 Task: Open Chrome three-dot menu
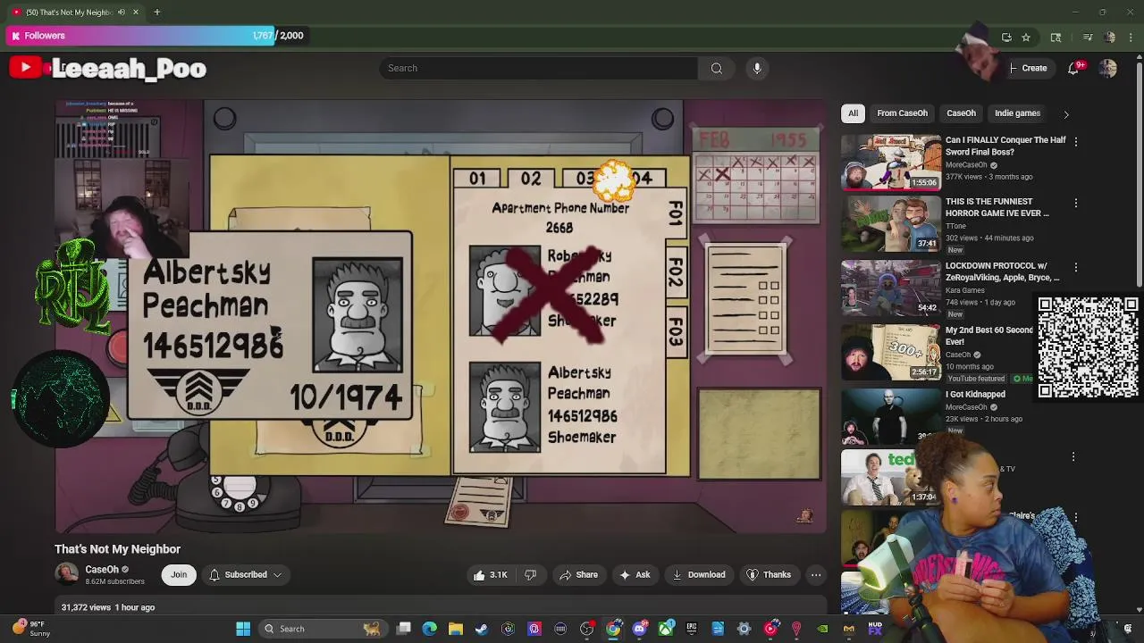(1131, 37)
